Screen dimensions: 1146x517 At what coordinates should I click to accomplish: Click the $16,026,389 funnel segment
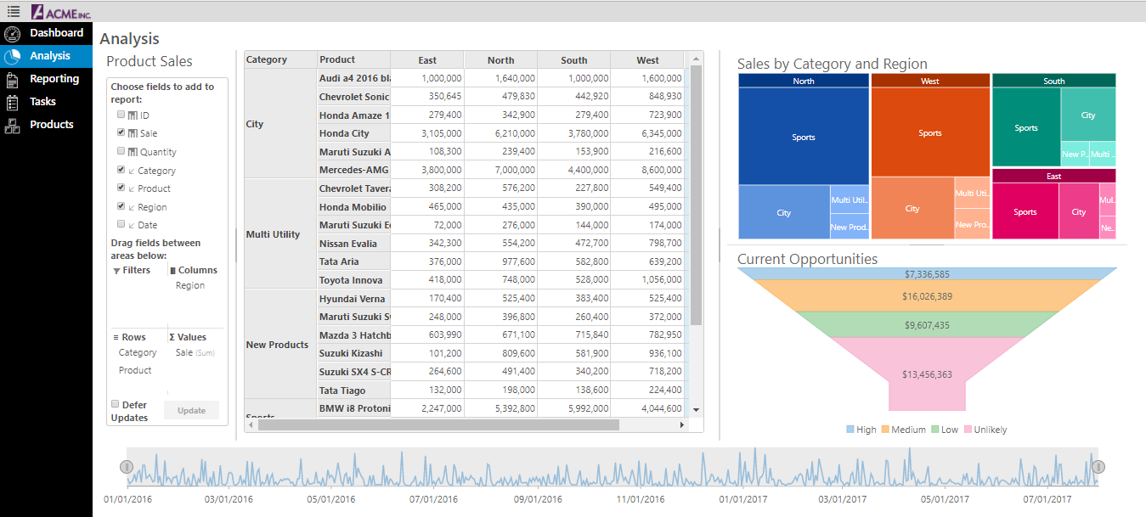(927, 296)
